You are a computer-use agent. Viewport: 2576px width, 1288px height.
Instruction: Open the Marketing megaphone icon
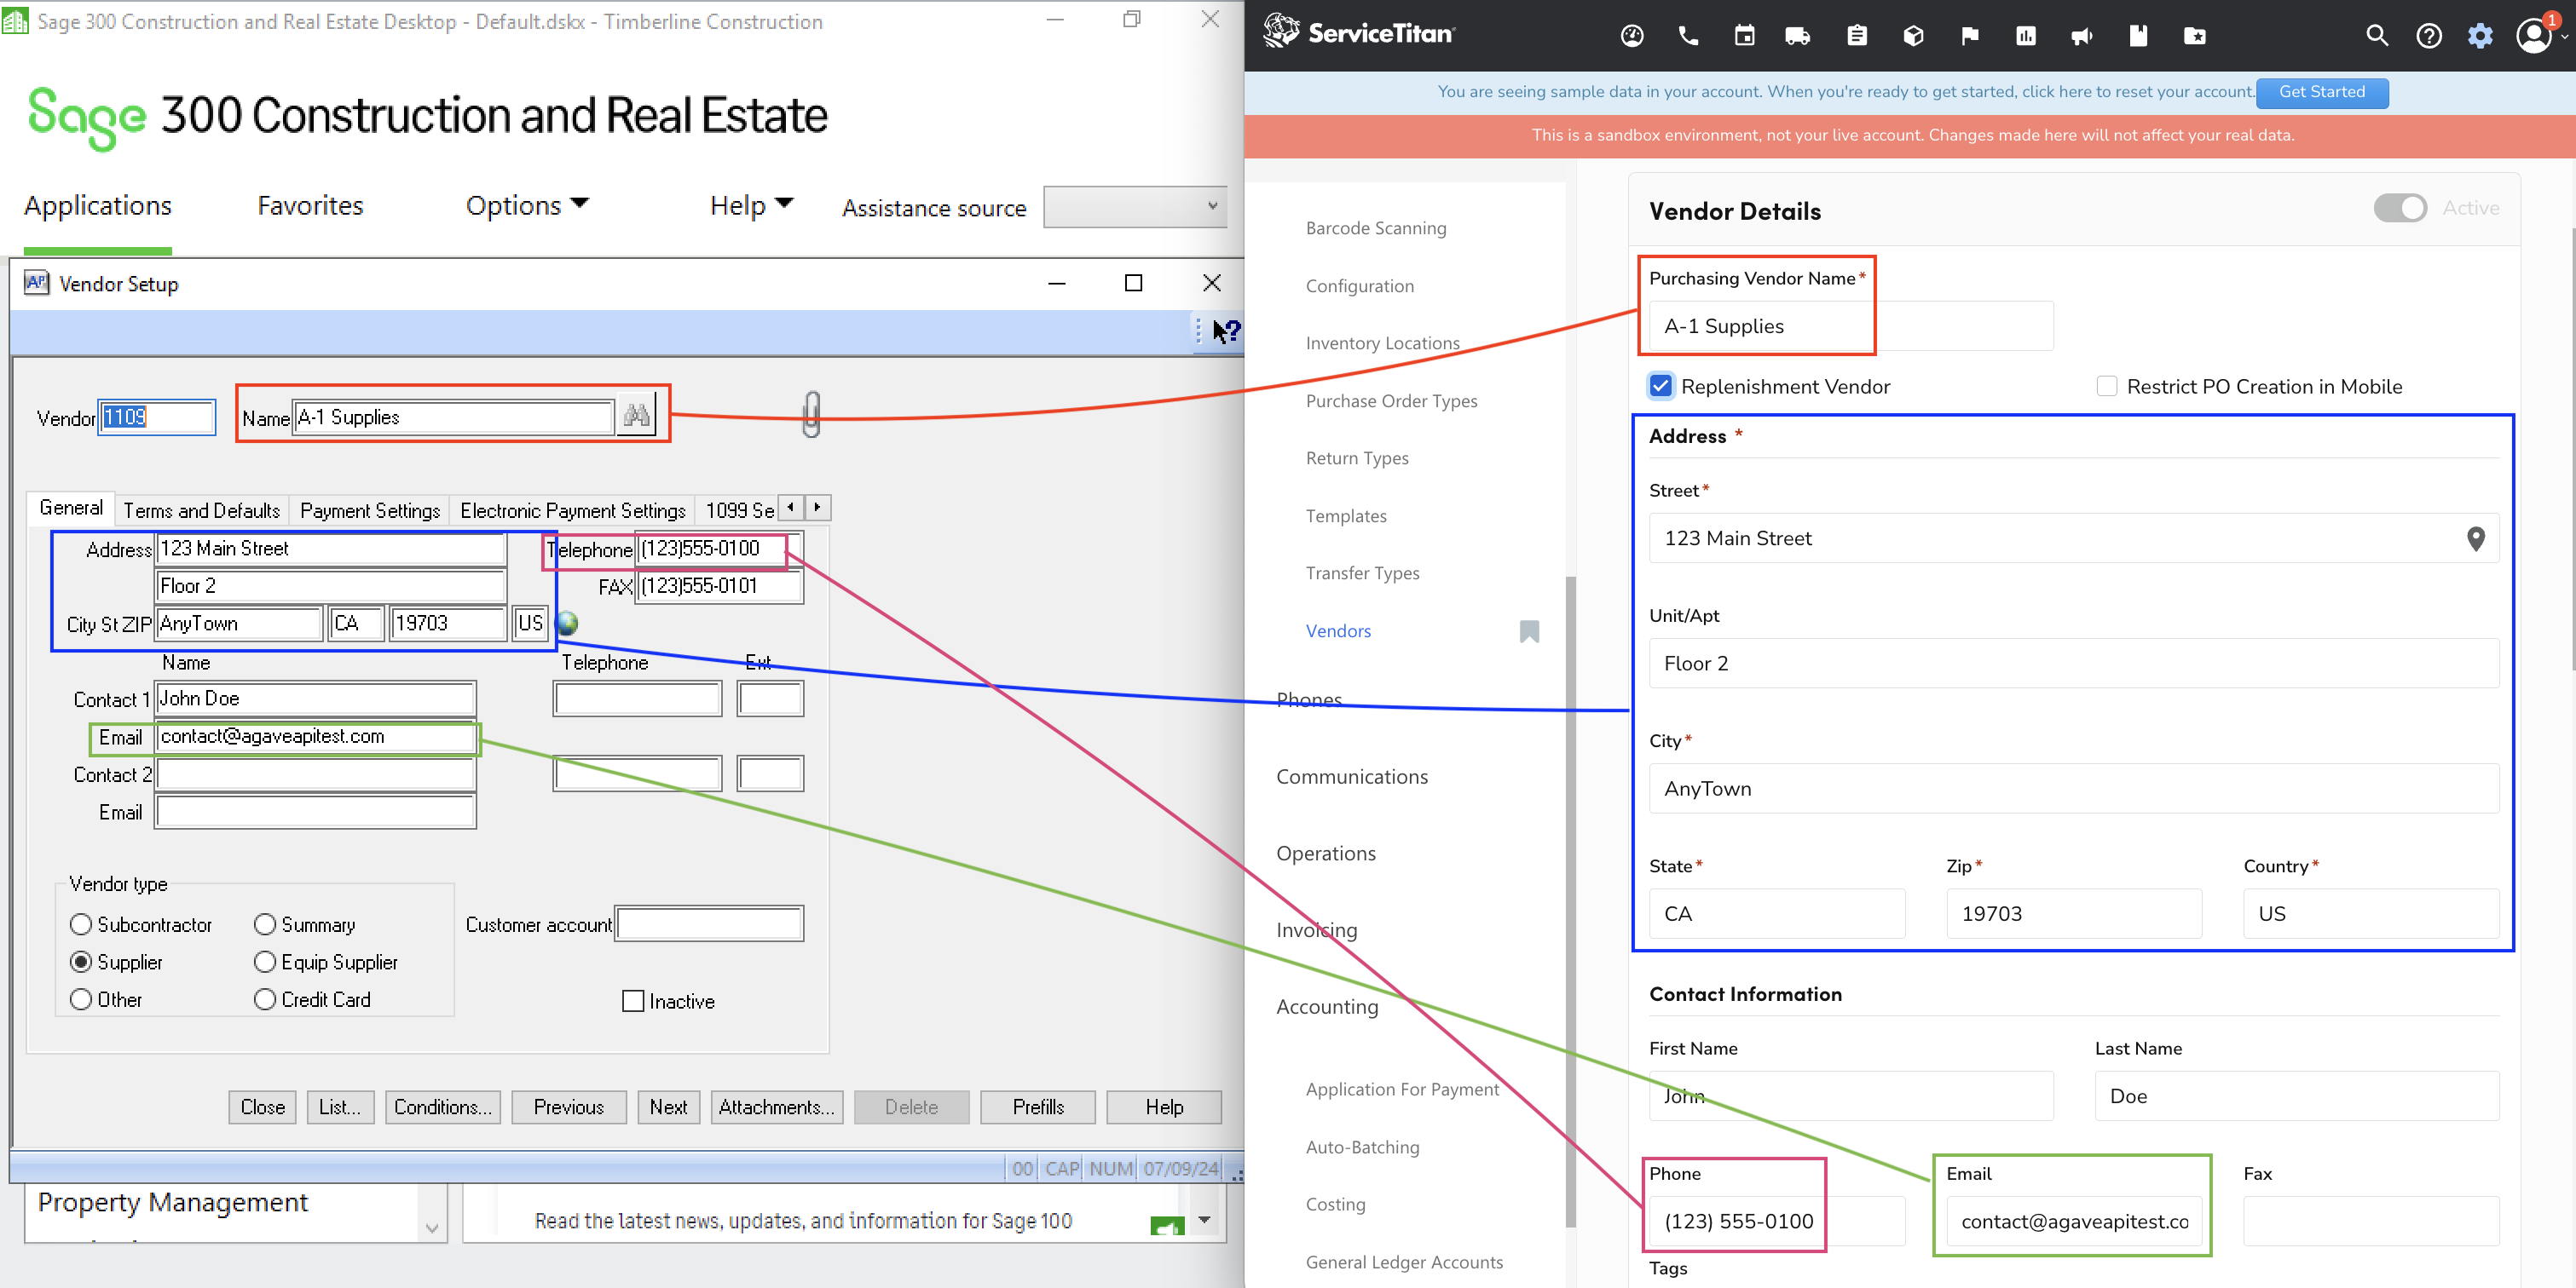click(x=2082, y=36)
